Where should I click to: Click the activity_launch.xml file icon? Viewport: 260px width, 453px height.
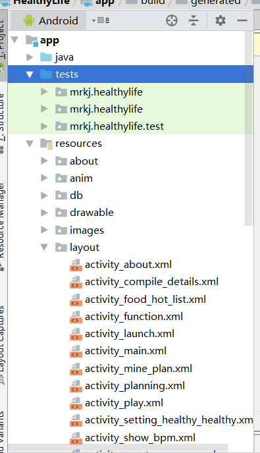(76, 334)
